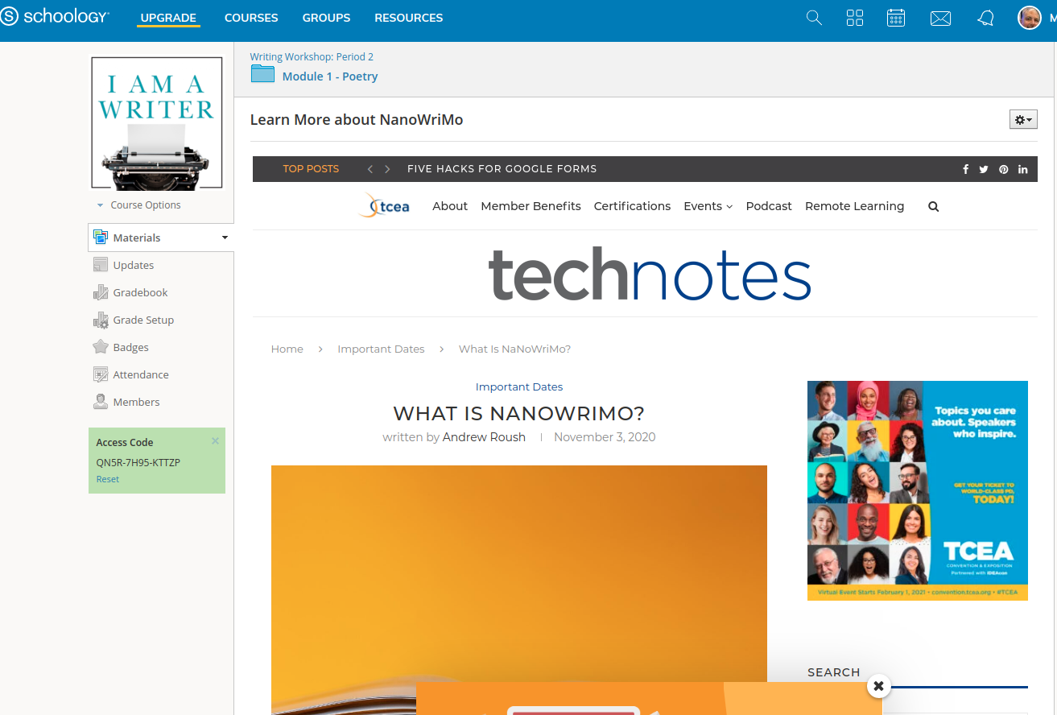Open the Module 1 - Poetry link

click(330, 76)
